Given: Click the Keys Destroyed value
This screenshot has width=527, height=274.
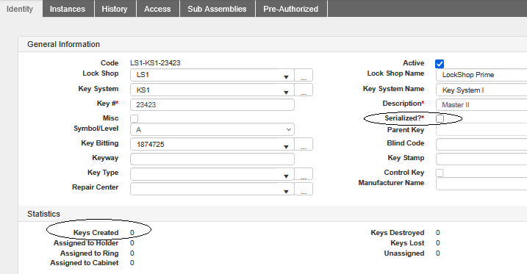Looking at the screenshot, I should coord(437,233).
